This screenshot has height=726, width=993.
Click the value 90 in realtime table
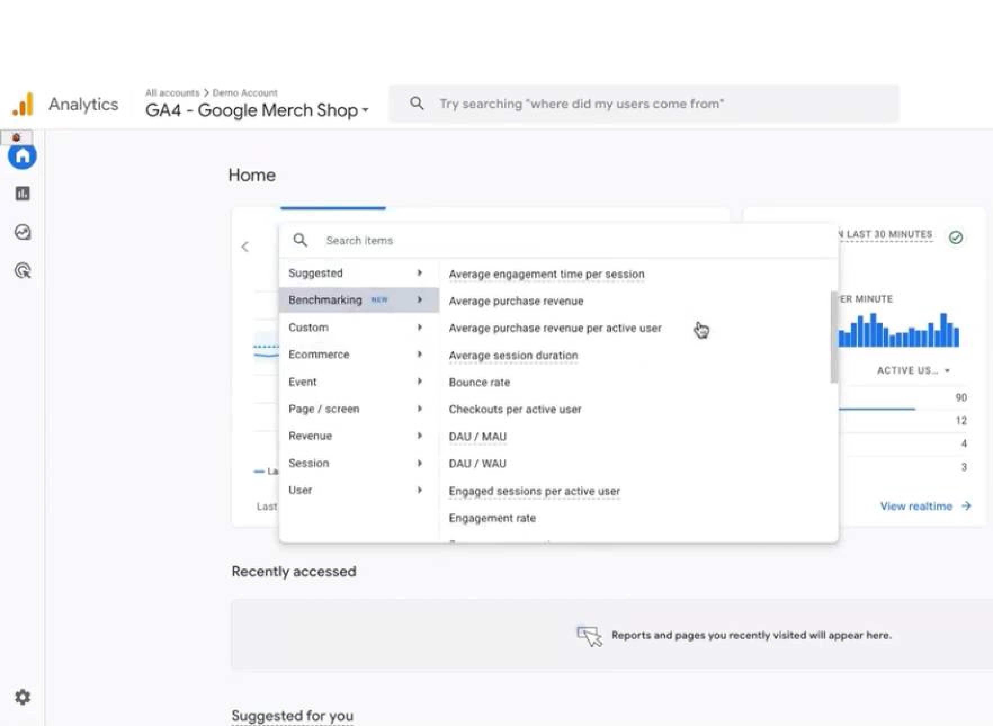click(961, 398)
